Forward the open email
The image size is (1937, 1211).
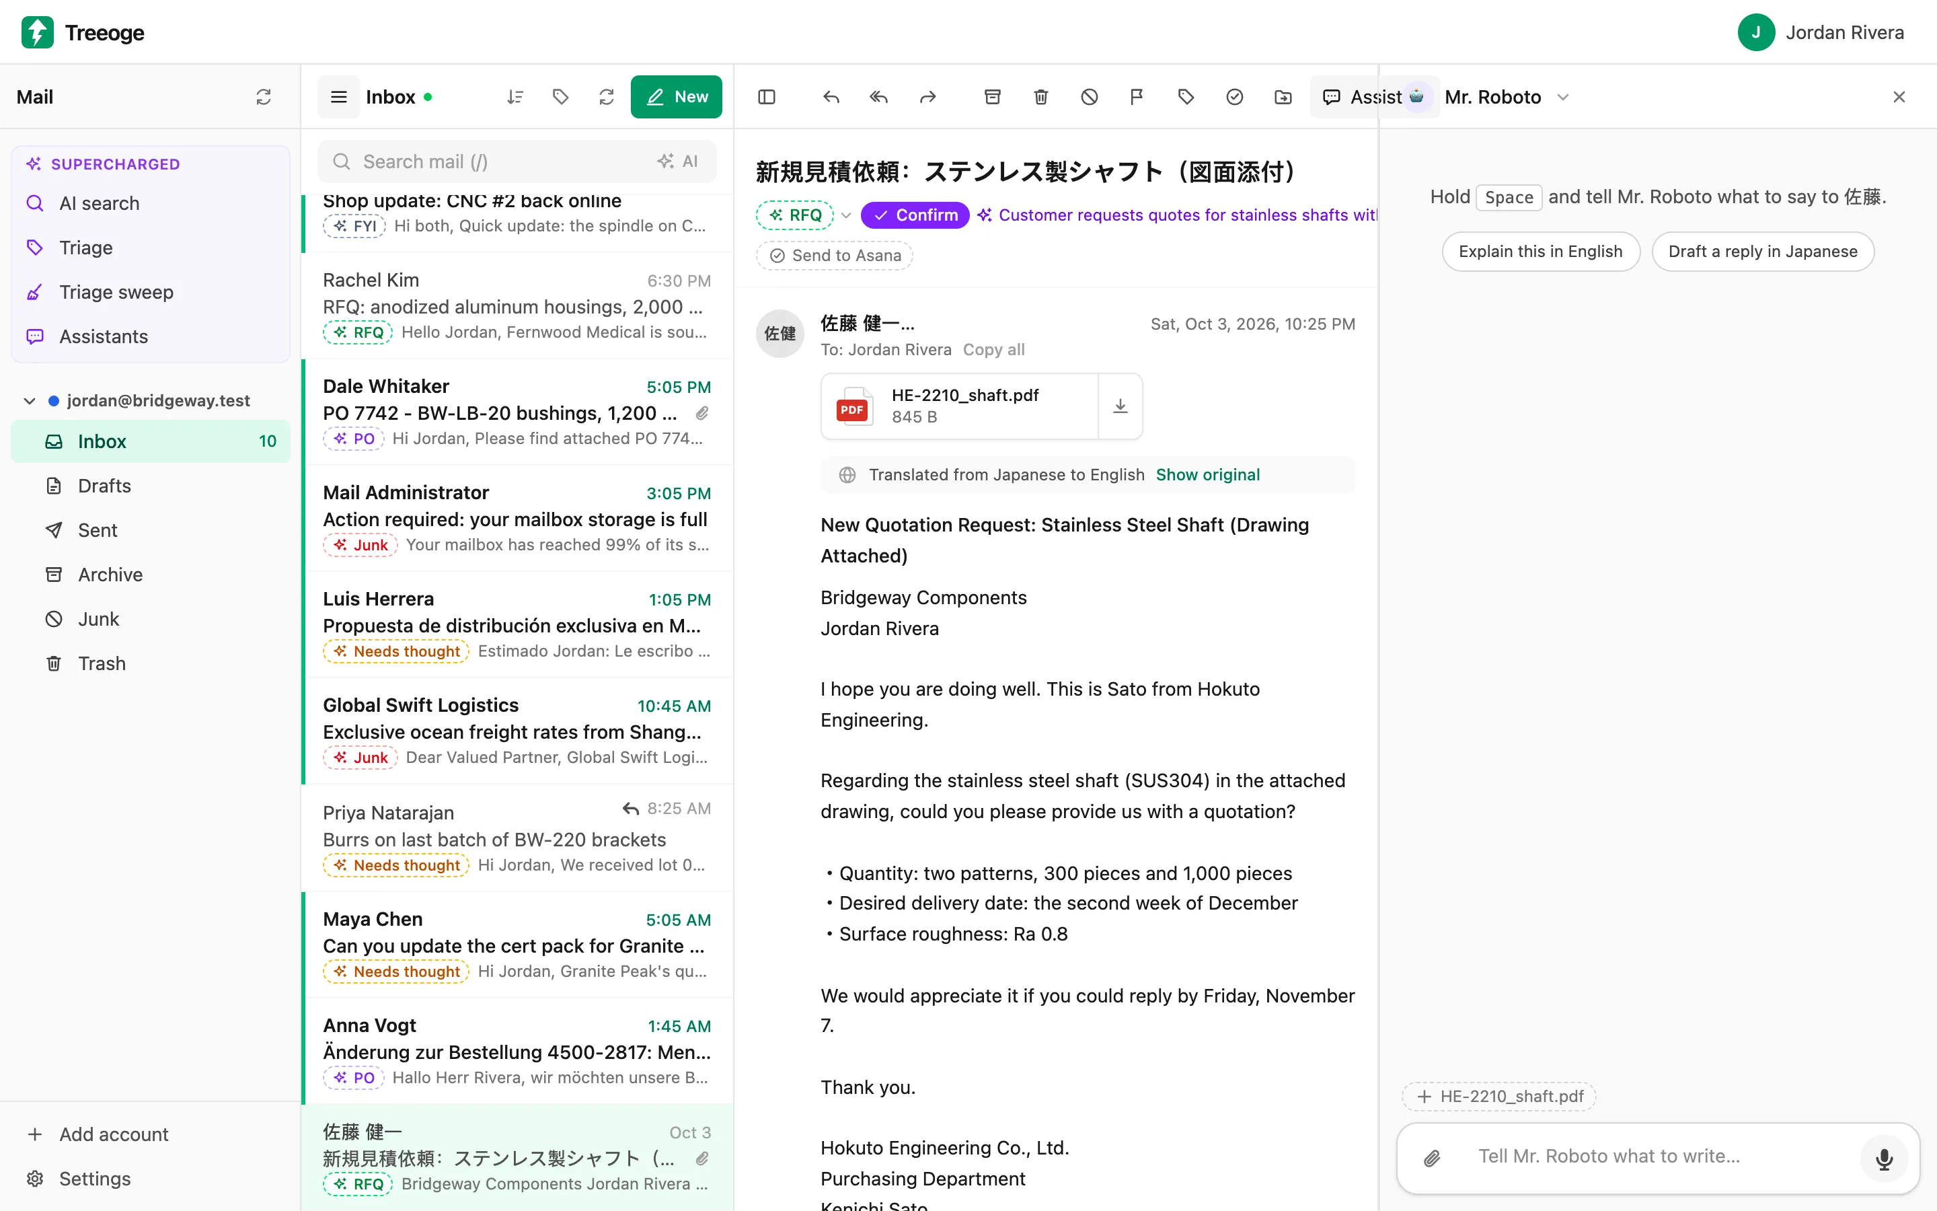tap(927, 97)
